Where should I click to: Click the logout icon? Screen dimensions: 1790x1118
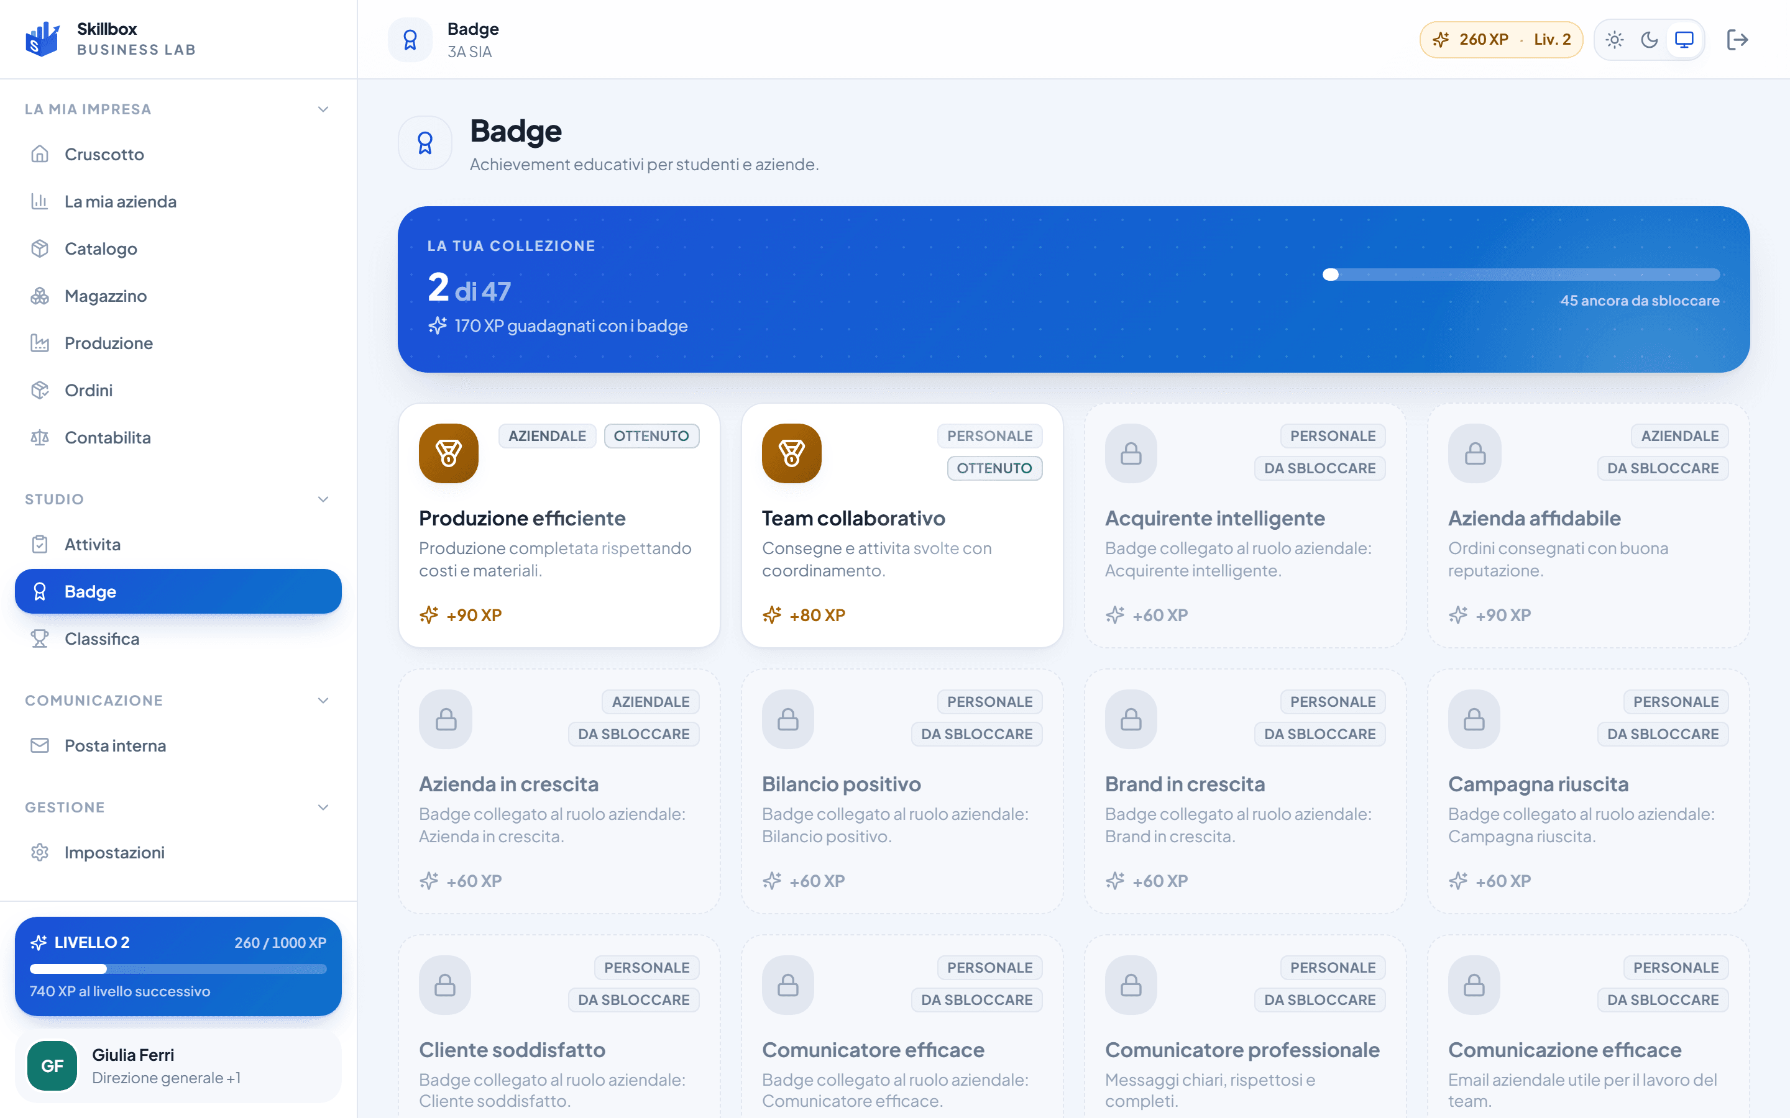[x=1738, y=40]
